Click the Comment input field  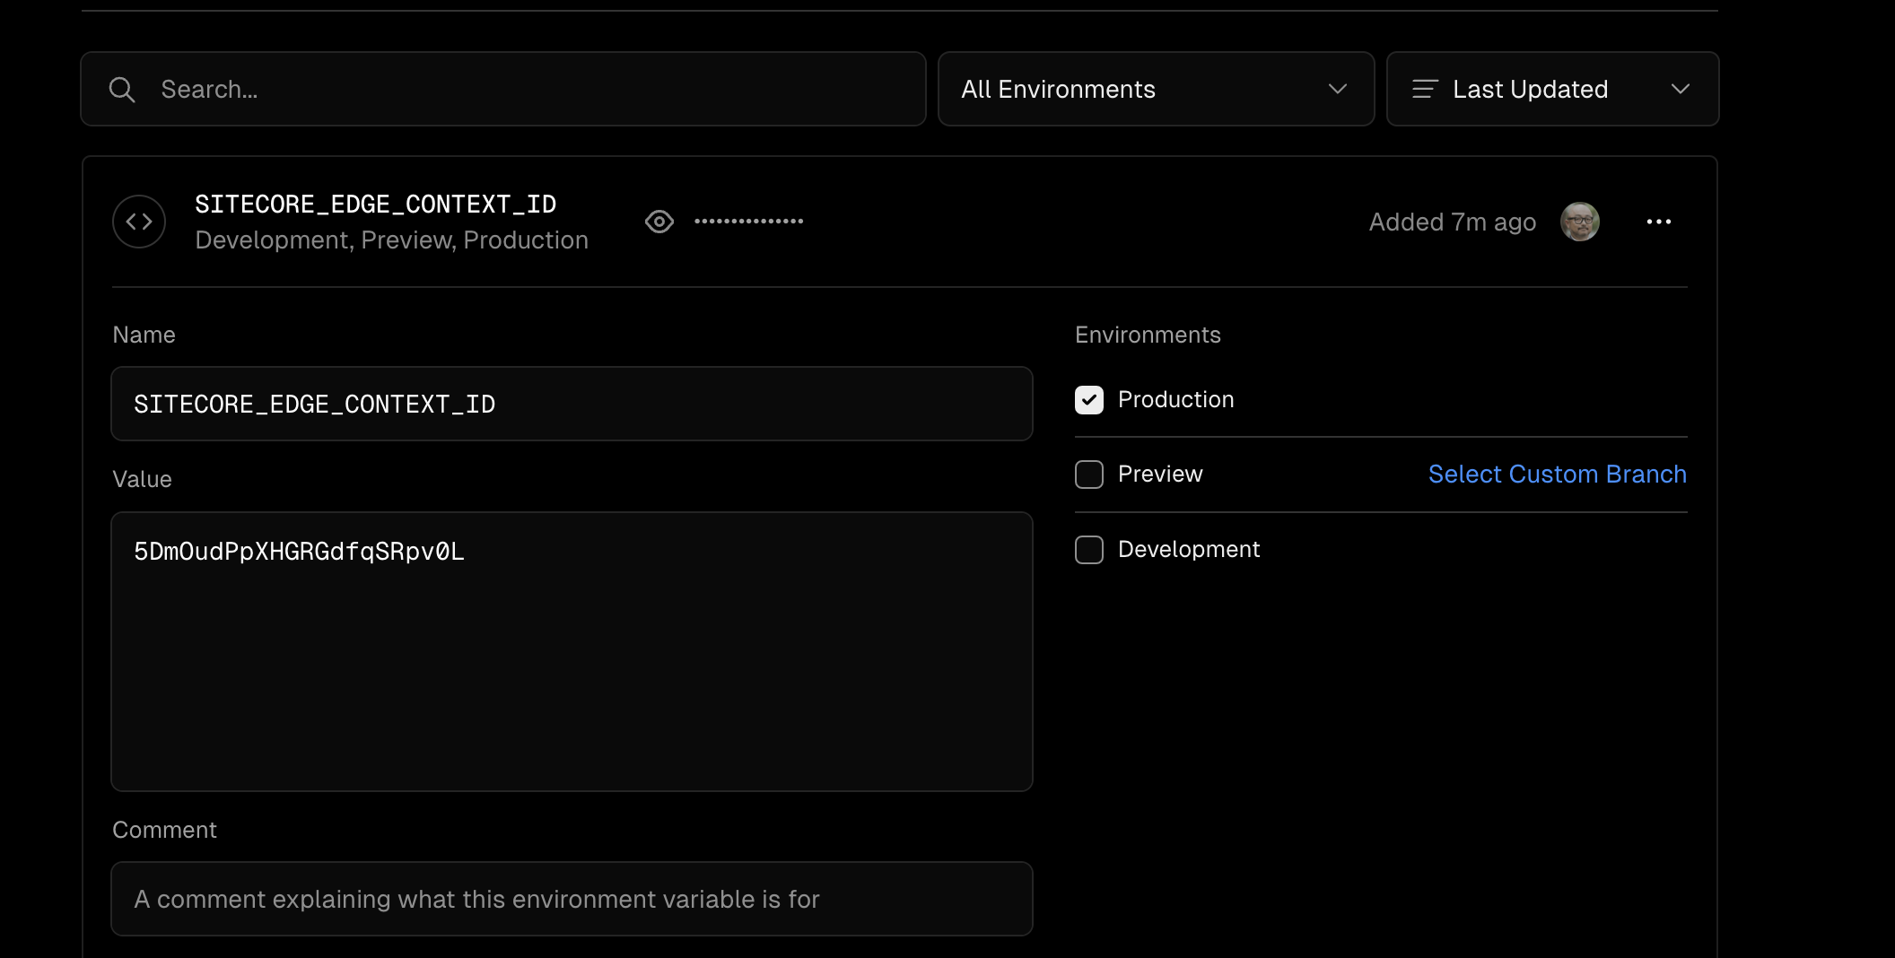point(572,899)
